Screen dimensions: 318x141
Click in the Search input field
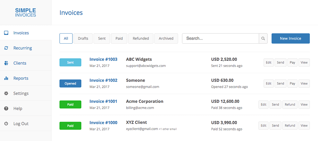(x=221, y=38)
